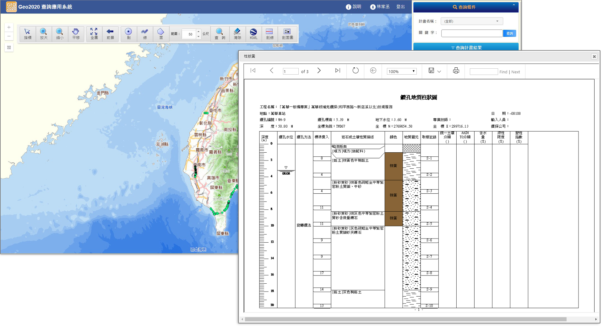Click the first 棕黃 brown color cell
Viewport: 603px width, 326px height.
click(394, 166)
